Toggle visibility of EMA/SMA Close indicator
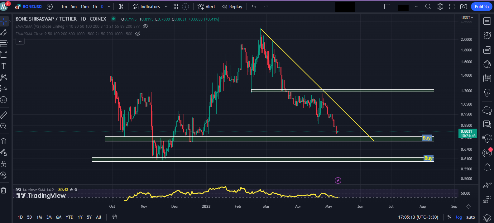Image resolution: width=494 pixels, height=223 pixels. (138, 34)
